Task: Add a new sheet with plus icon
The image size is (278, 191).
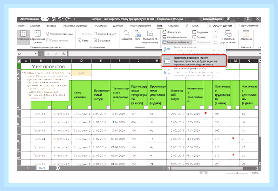Action: 58,168
